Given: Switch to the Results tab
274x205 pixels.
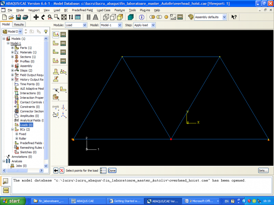Looking at the screenshot, I should pyautogui.click(x=19, y=24).
